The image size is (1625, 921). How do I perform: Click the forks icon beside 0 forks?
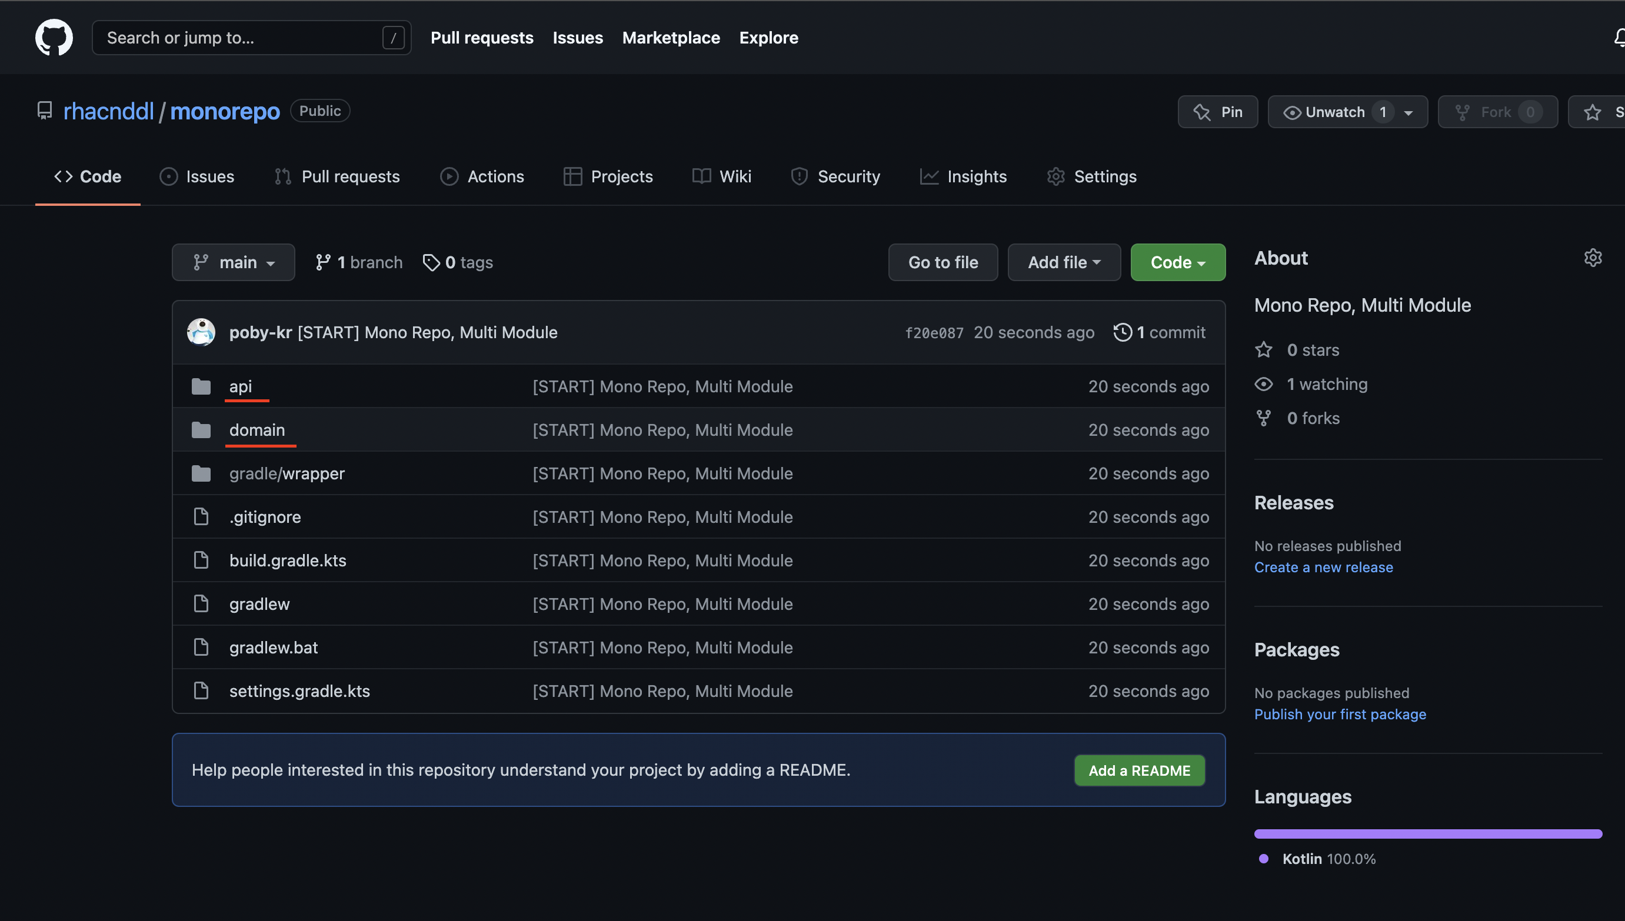[x=1264, y=418]
